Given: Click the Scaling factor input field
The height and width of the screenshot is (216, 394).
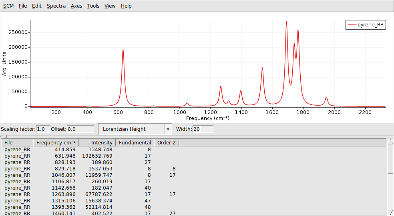Looking at the screenshot, I should pyautogui.click(x=43, y=129).
